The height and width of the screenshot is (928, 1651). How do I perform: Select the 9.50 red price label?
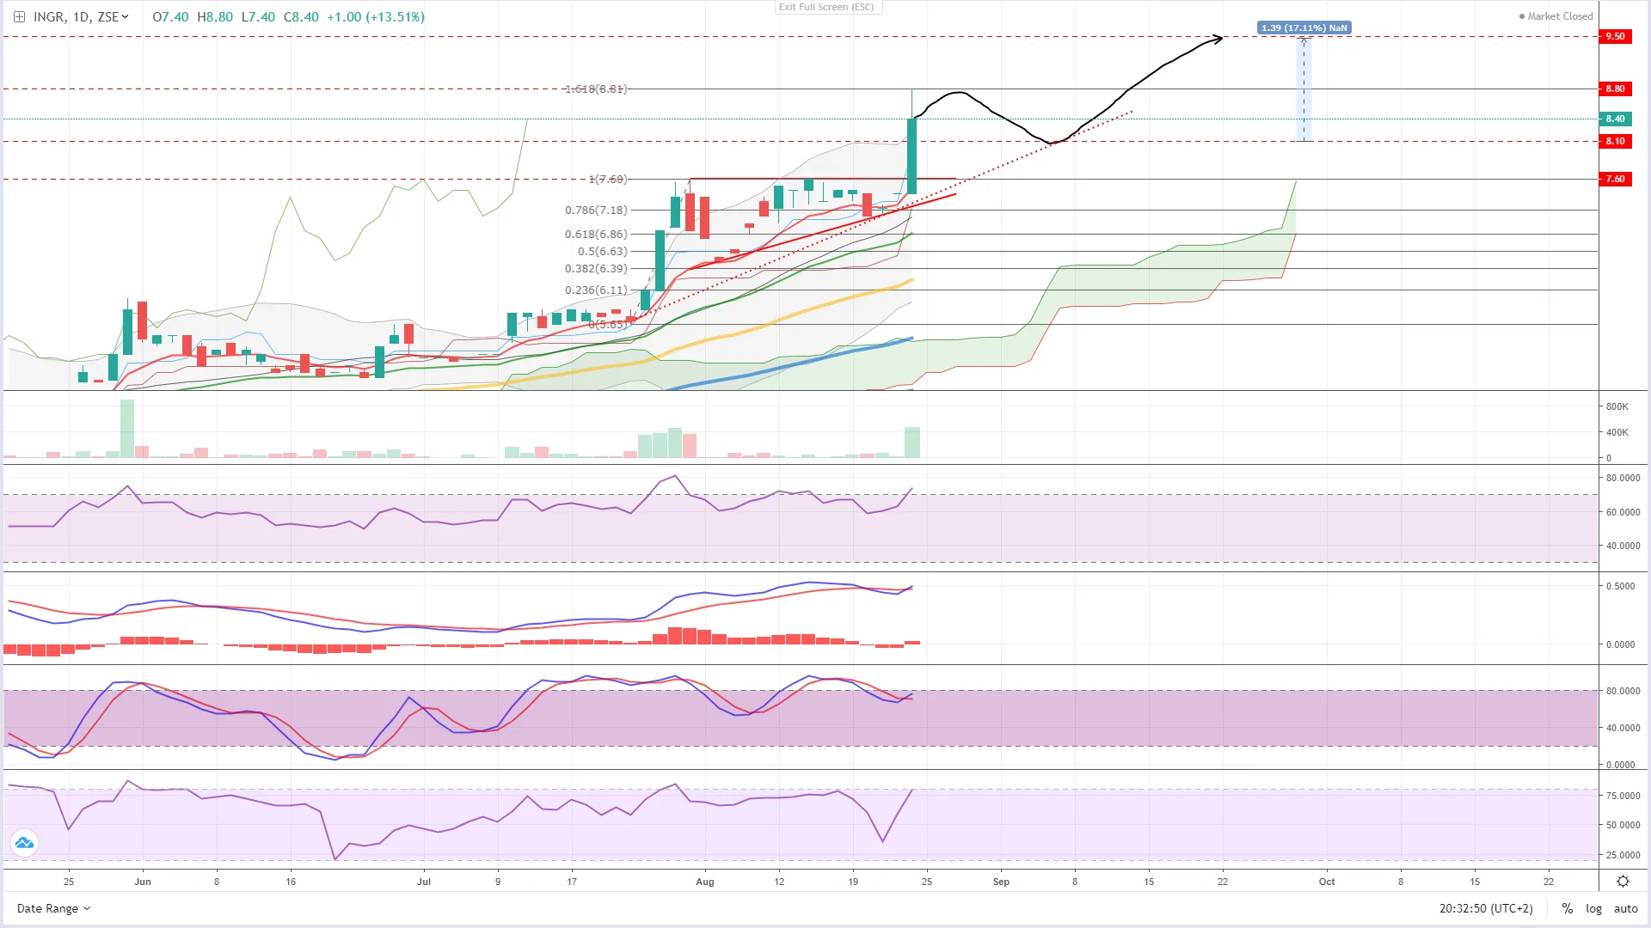pos(1615,36)
